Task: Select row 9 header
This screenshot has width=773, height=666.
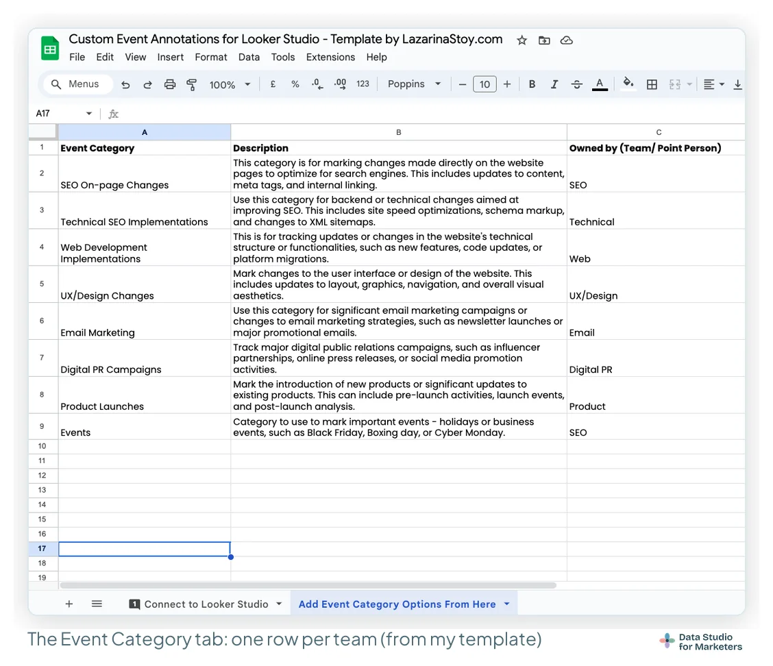Action: click(43, 426)
